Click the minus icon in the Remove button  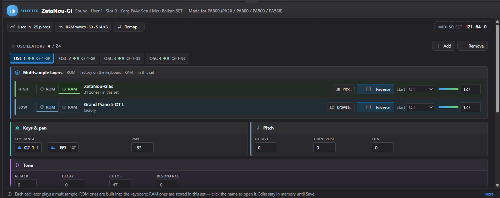(x=464, y=46)
